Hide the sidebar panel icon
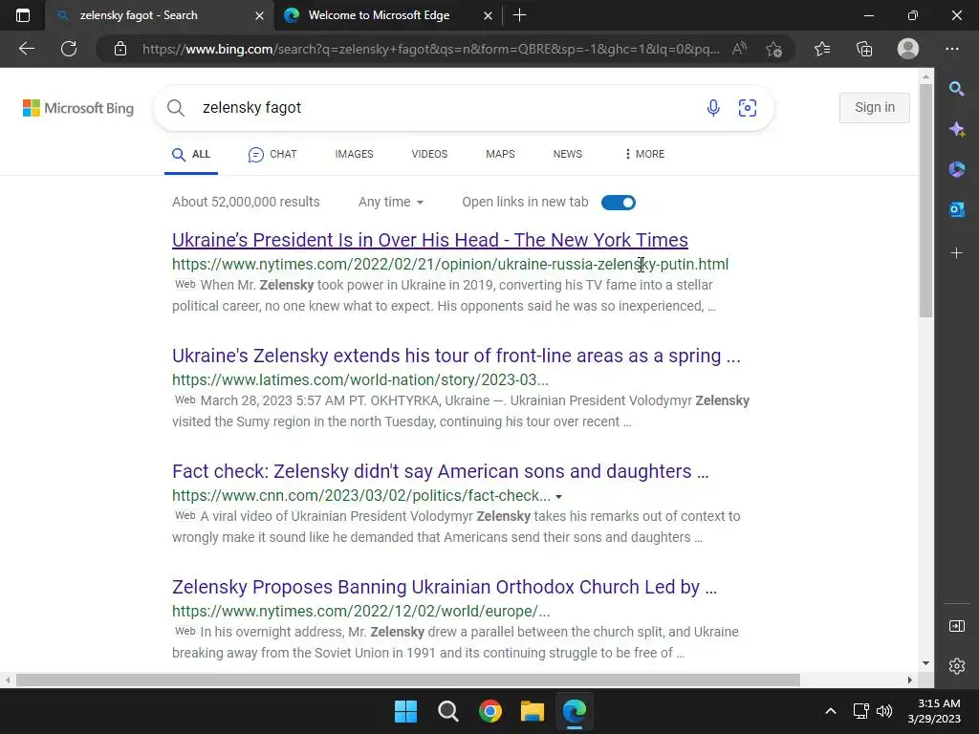The image size is (979, 734). 956,626
